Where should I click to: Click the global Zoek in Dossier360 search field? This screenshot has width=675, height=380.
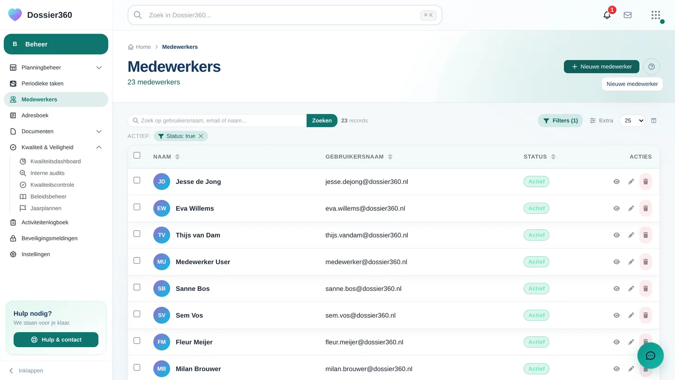(285, 15)
